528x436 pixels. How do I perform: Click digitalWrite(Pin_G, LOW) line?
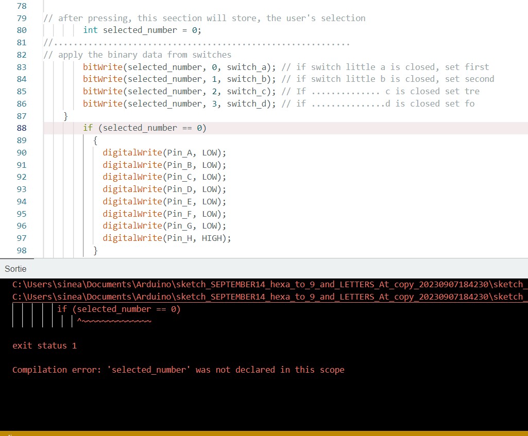coord(164,226)
